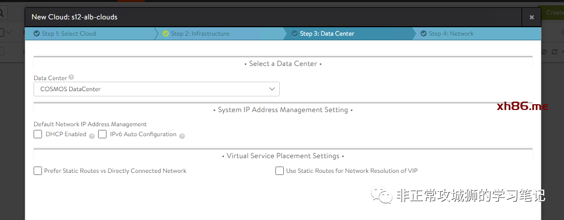
Task: Open the Data Center dropdown arrow
Action: point(272,89)
